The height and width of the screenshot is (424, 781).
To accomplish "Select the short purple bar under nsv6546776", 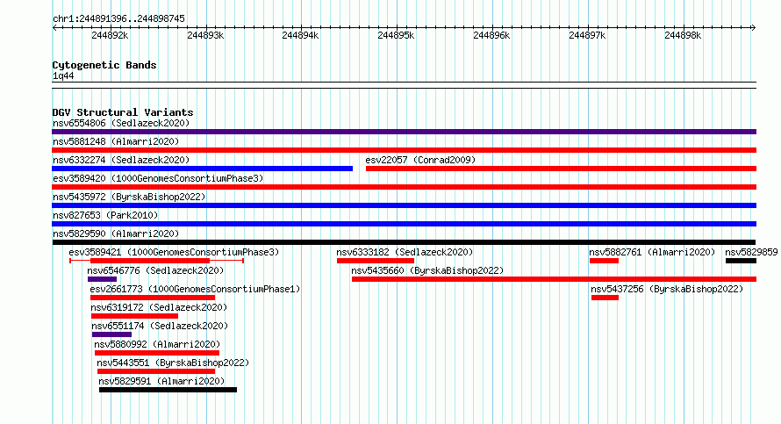I will pos(102,279).
